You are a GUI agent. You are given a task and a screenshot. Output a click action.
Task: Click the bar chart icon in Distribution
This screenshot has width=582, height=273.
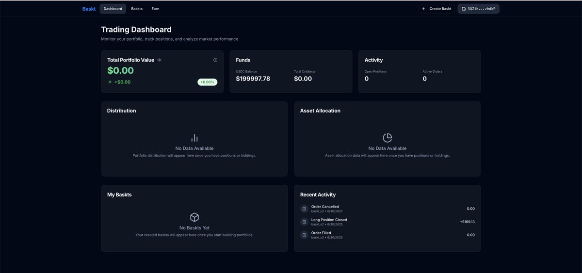pos(194,138)
